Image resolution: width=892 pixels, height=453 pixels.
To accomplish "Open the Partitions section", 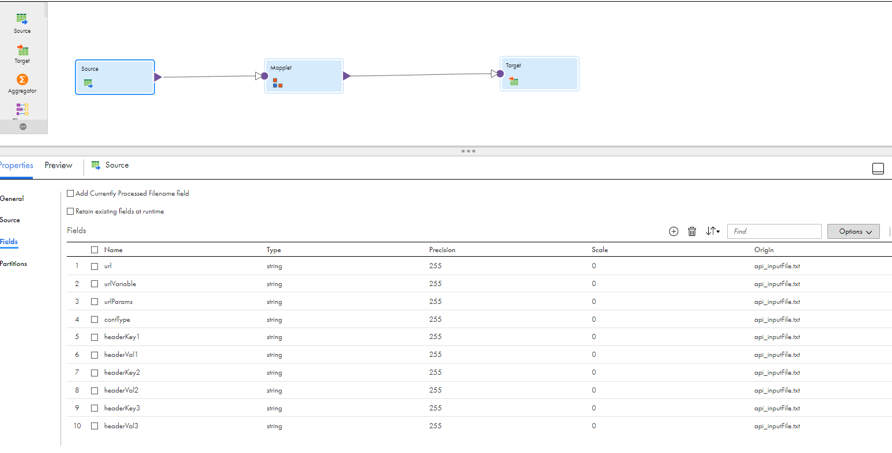I will (13, 264).
